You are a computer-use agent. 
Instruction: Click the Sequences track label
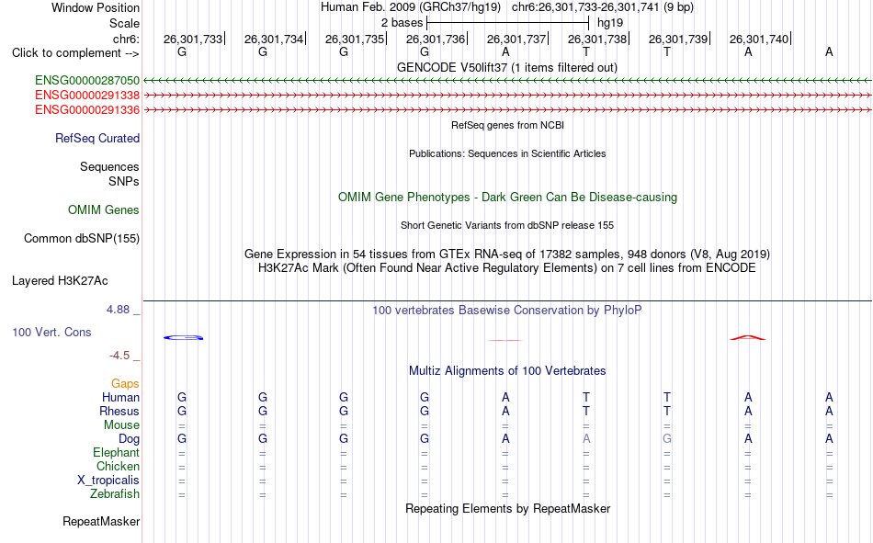point(109,166)
